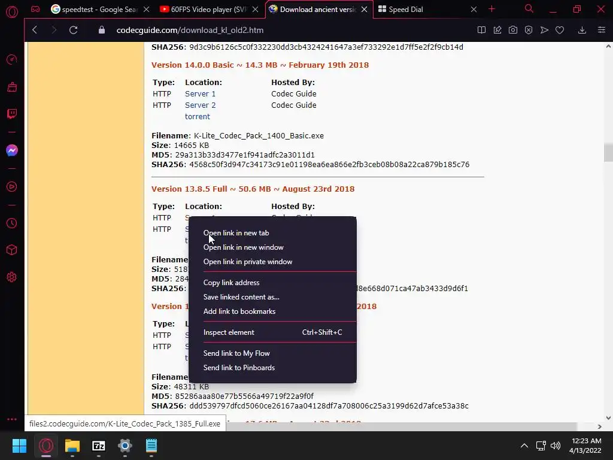The width and height of the screenshot is (613, 460).
Task: Select Send link to Pinboards
Action: tap(272, 368)
